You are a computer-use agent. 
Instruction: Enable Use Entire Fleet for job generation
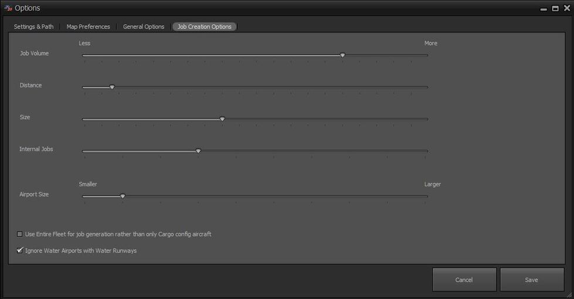coord(20,235)
